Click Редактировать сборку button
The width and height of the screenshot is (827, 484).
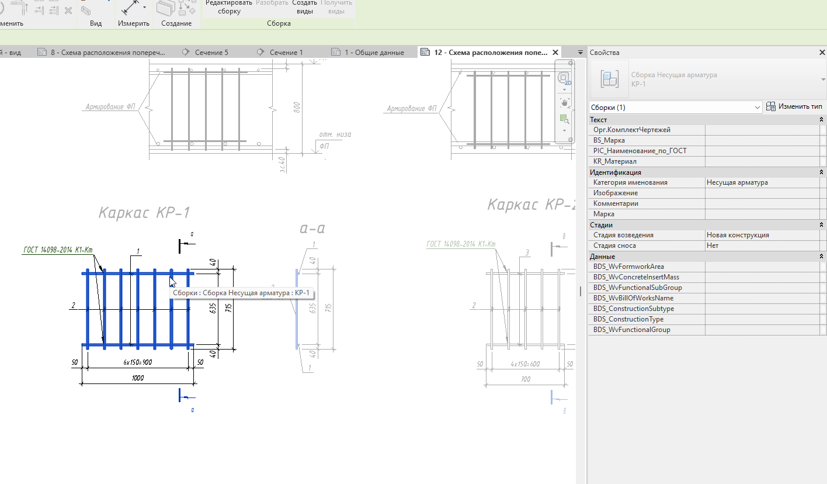pyautogui.click(x=228, y=7)
